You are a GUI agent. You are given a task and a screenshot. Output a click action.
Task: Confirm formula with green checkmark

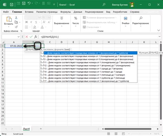pyautogui.click(x=31, y=37)
